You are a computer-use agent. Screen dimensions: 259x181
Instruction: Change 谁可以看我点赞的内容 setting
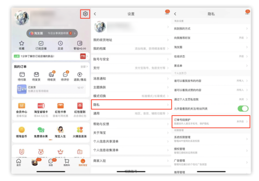tap(211, 90)
